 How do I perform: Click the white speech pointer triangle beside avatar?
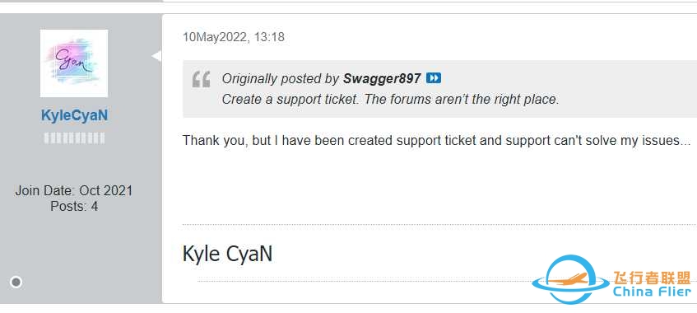(156, 56)
